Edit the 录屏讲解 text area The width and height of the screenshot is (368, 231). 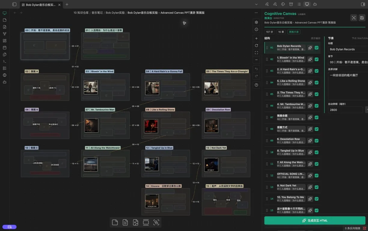coord(348,86)
